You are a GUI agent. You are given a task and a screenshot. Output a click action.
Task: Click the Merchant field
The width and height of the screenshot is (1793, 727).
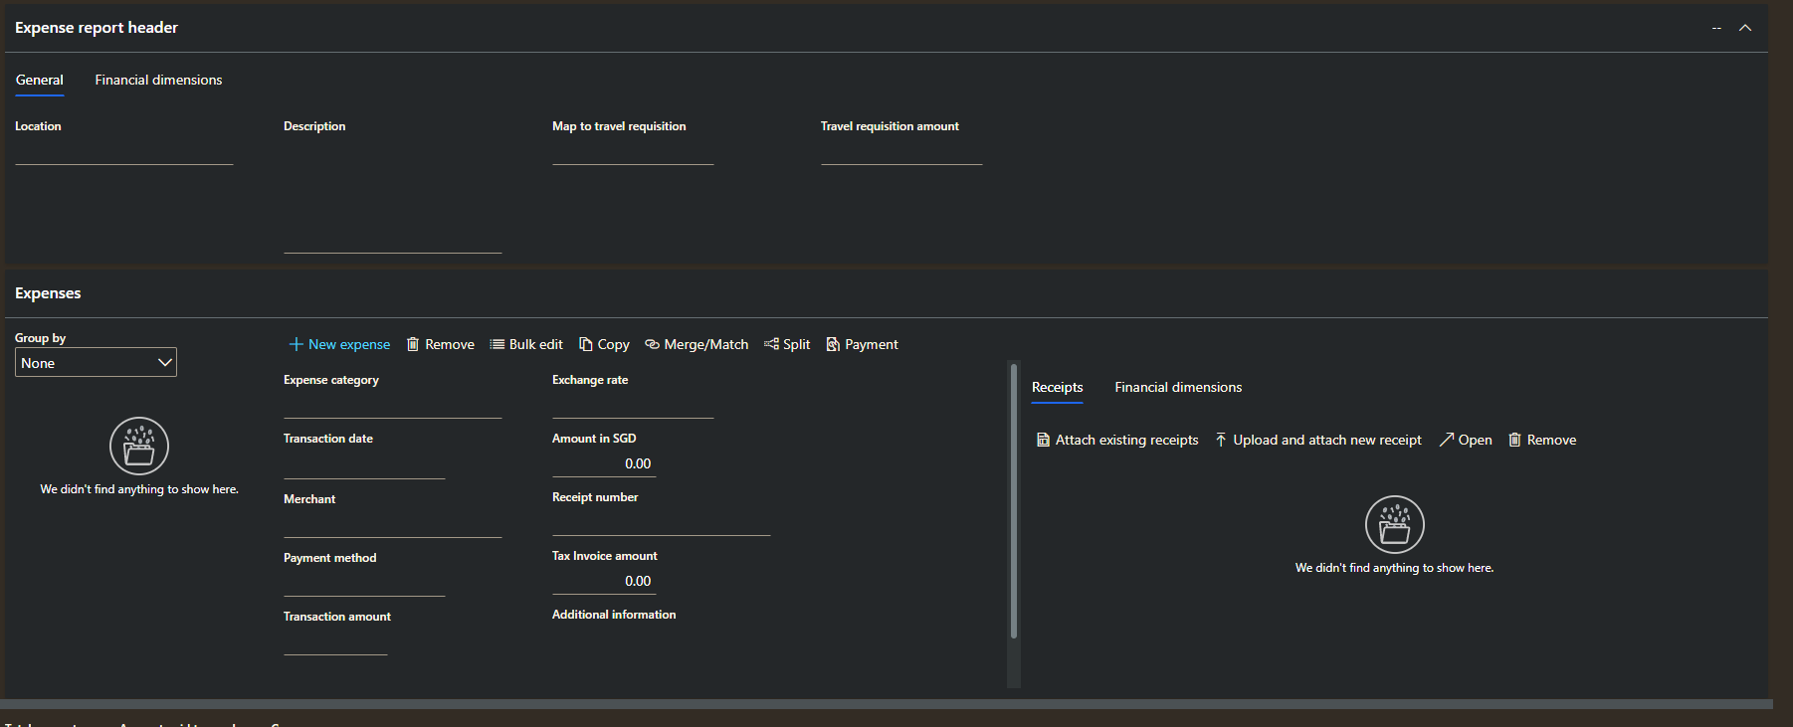pyautogui.click(x=392, y=524)
